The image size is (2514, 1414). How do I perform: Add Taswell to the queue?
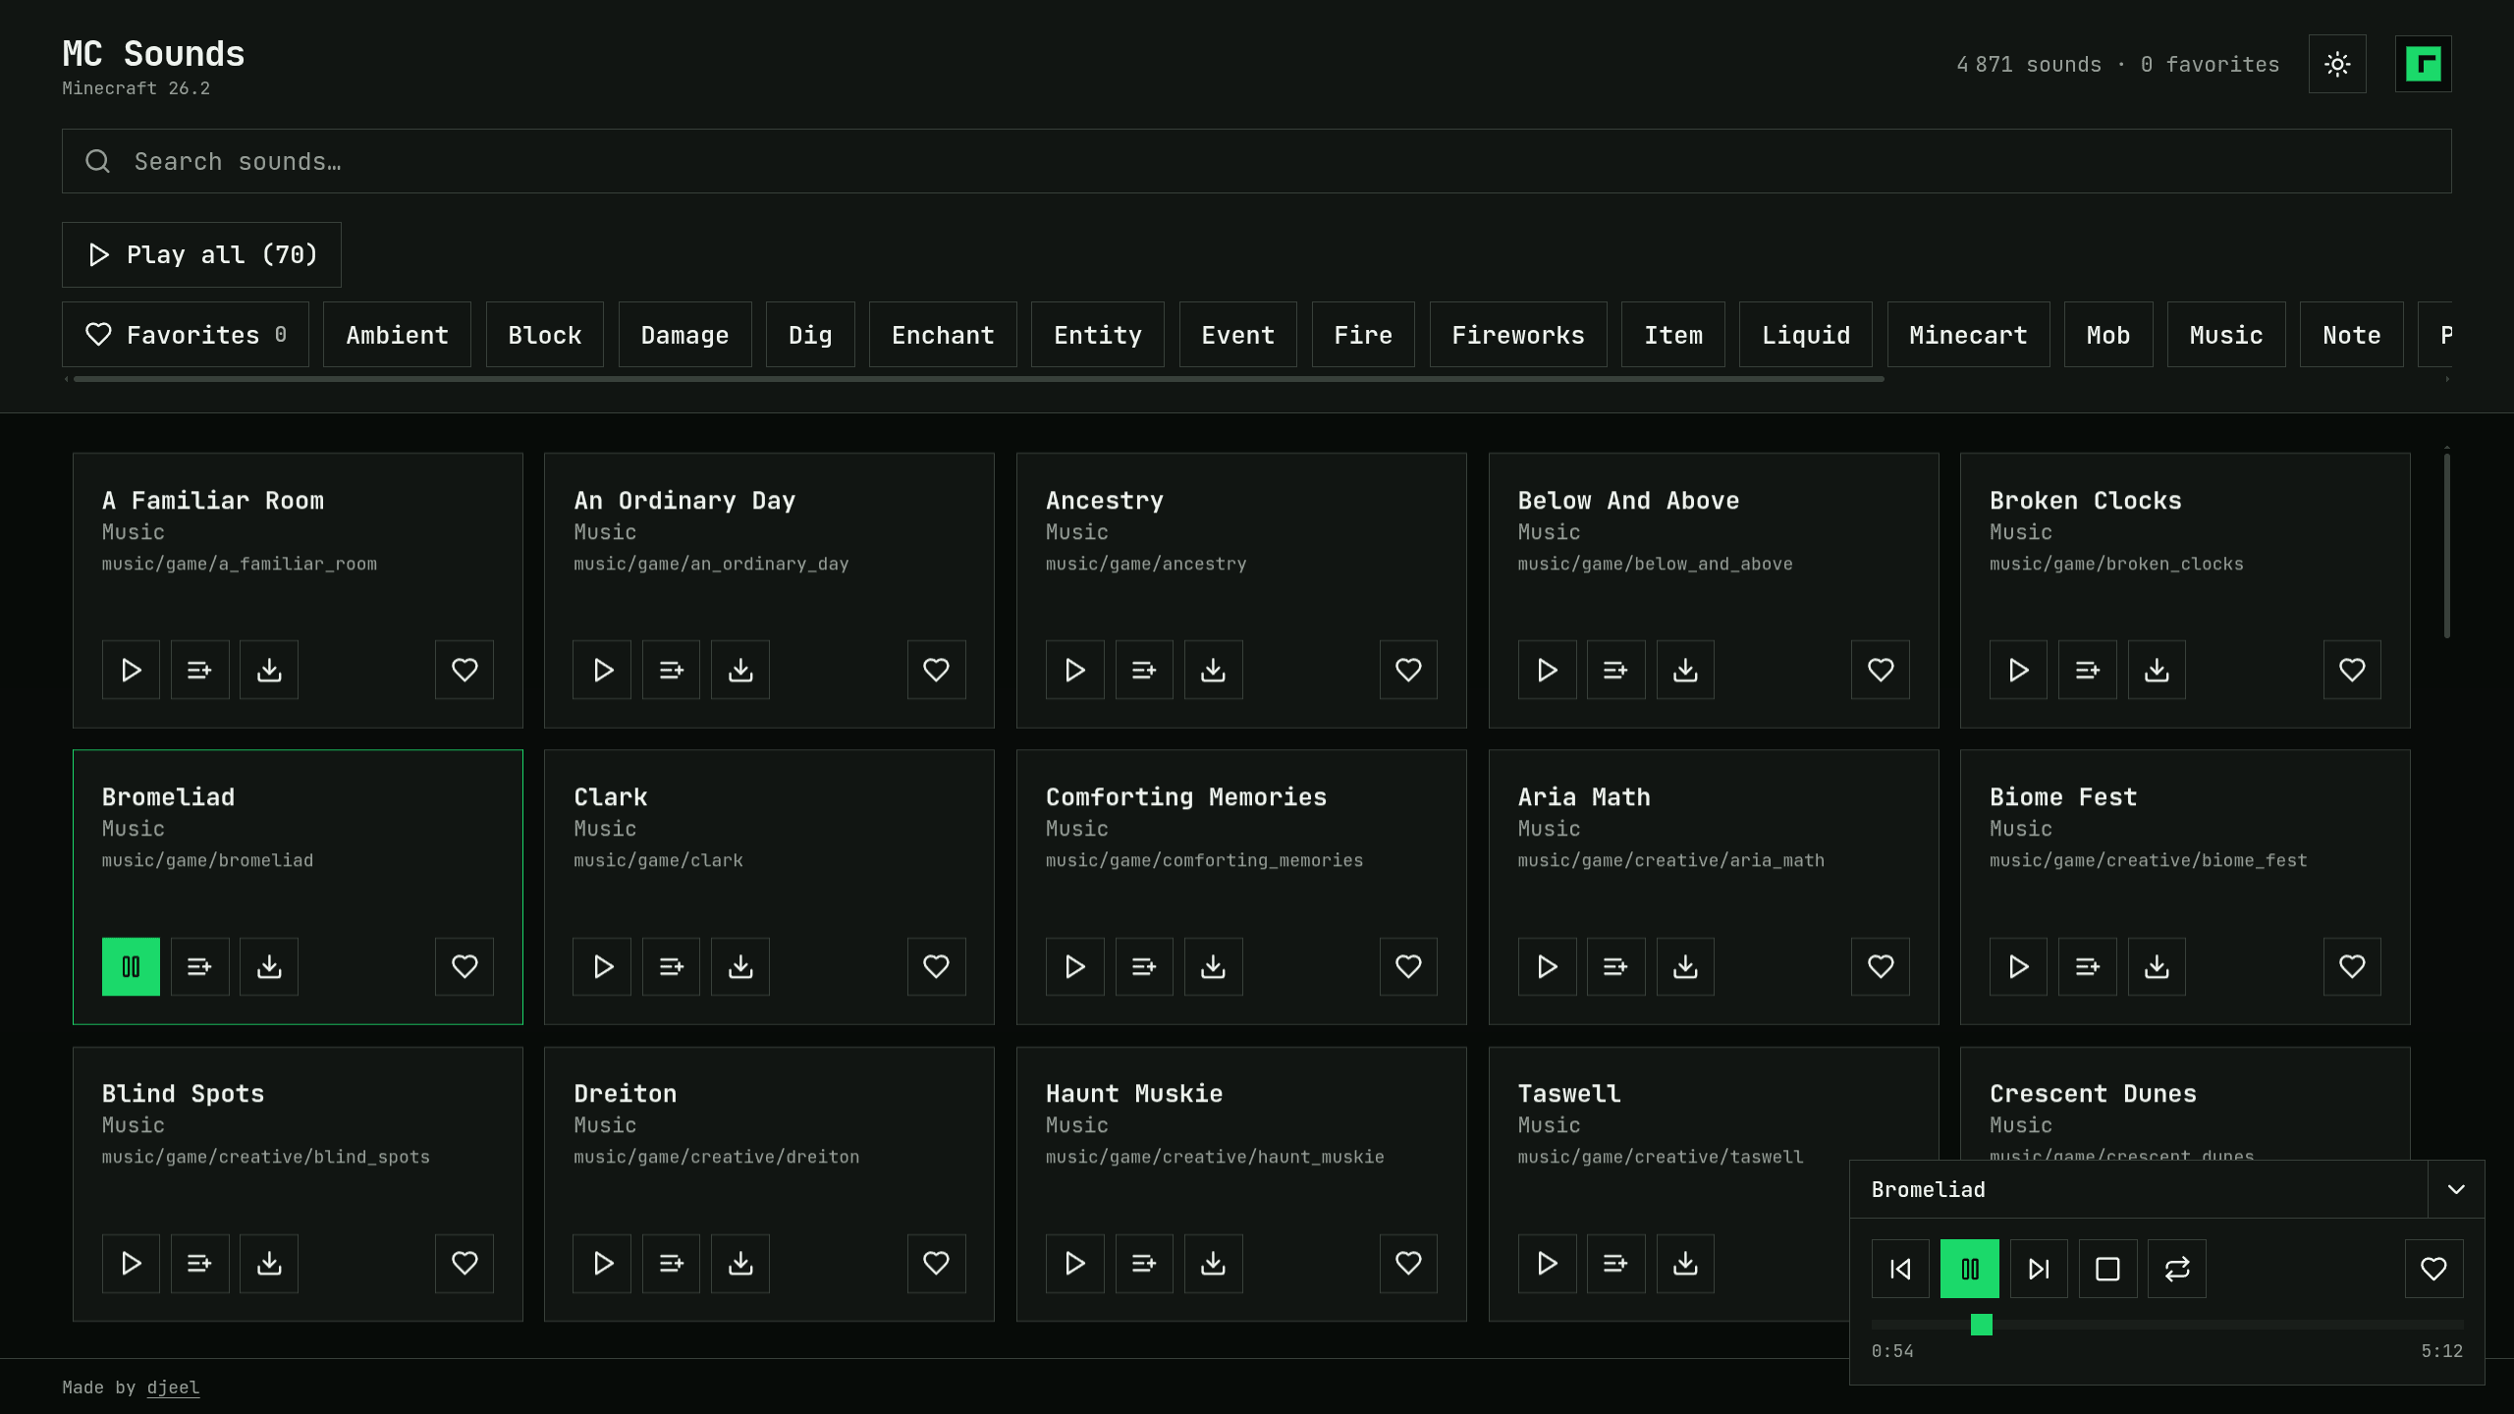(1615, 1263)
